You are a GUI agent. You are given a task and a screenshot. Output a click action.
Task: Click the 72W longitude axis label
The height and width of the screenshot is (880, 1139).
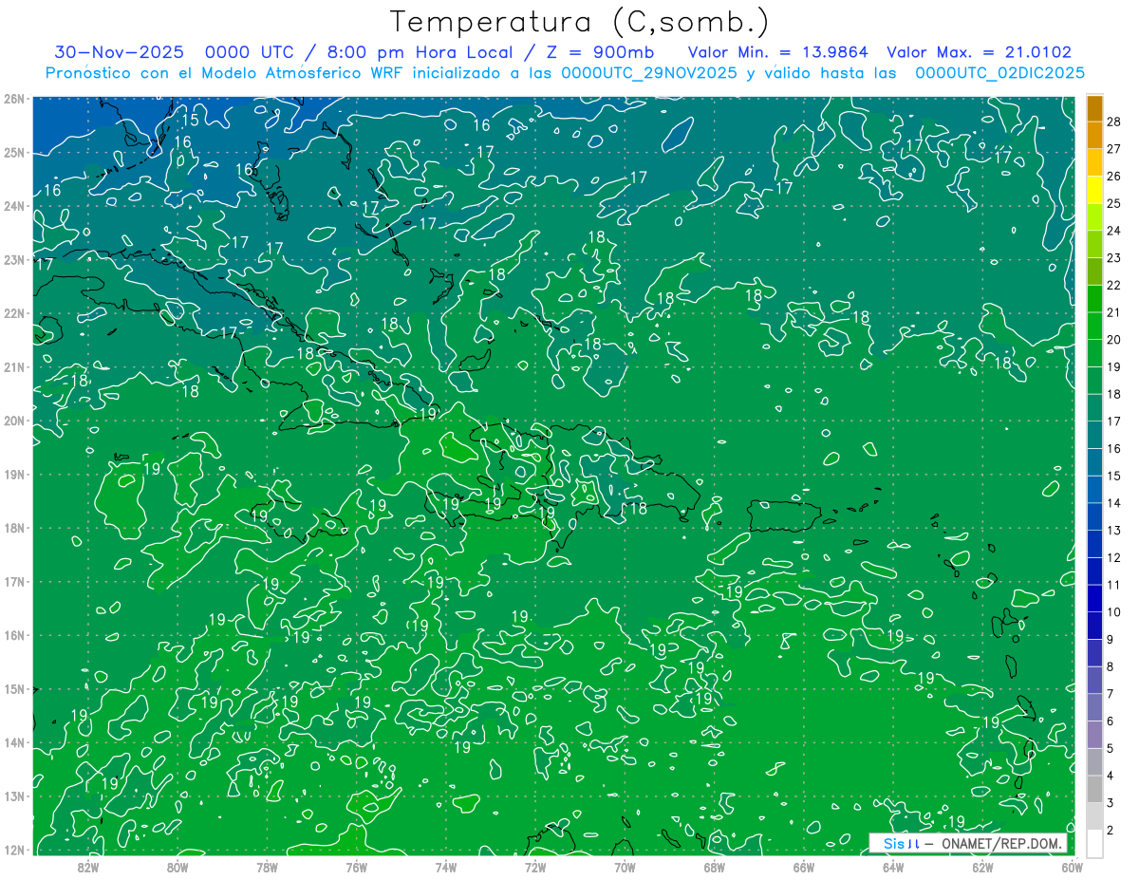(x=535, y=867)
